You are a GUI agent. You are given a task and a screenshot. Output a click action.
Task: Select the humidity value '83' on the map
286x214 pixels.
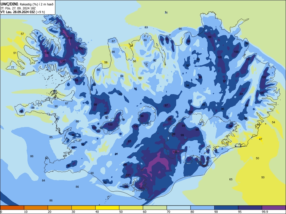146,27
